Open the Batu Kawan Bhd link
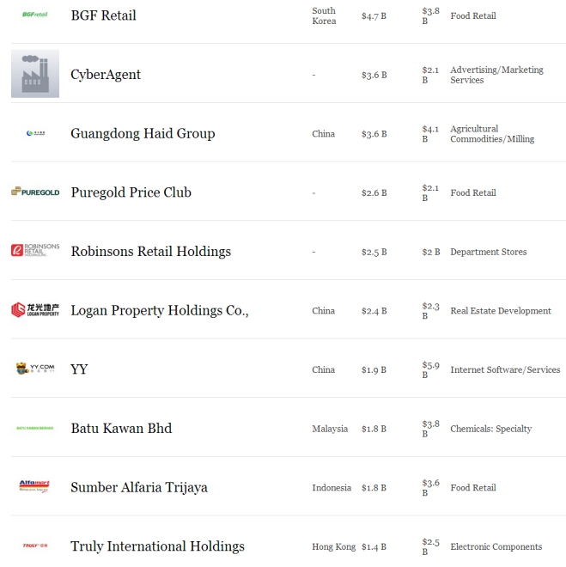 pyautogui.click(x=121, y=429)
